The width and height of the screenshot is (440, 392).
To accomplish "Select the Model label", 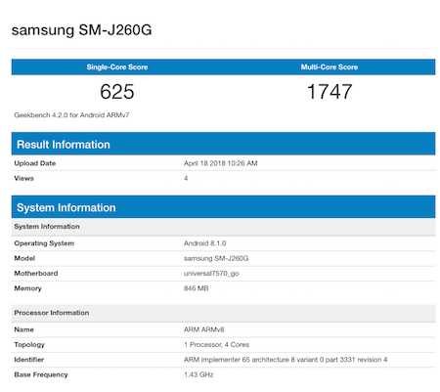I will click(x=24, y=258).
